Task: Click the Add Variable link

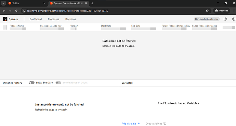Action: 129,124
